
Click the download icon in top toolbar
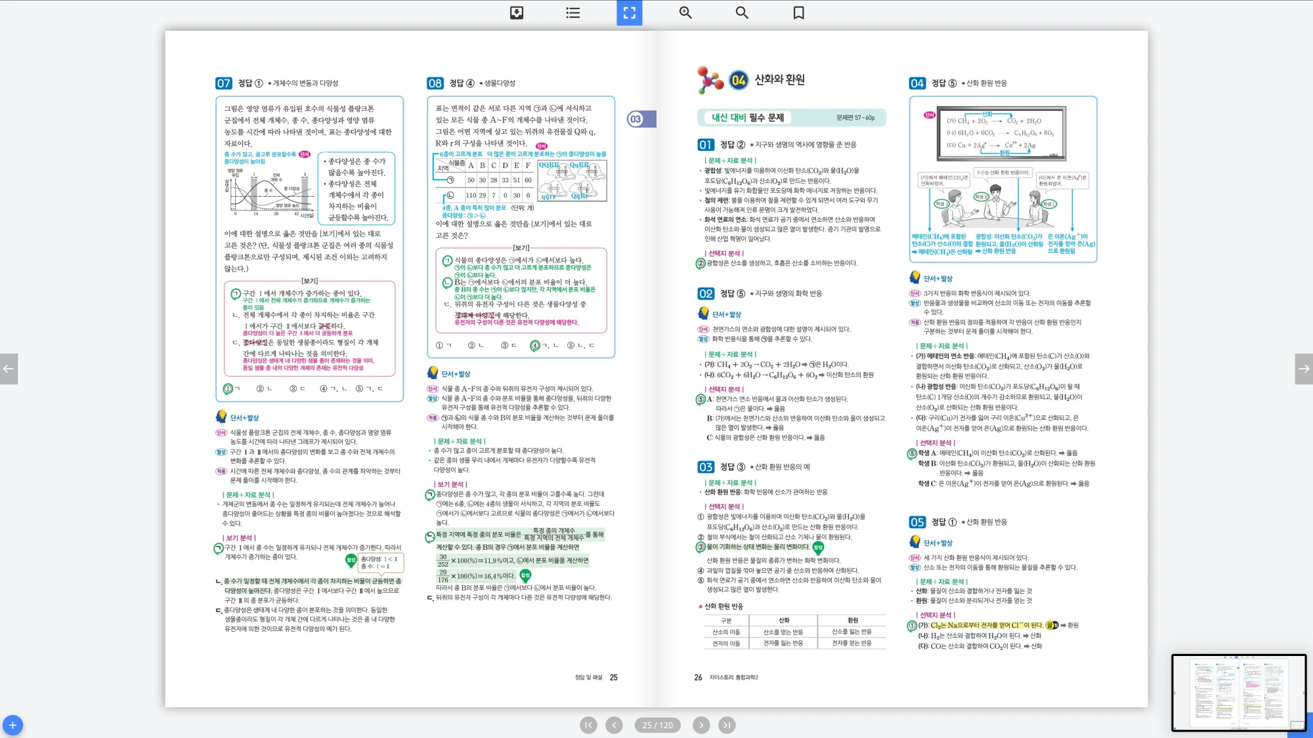(x=517, y=12)
